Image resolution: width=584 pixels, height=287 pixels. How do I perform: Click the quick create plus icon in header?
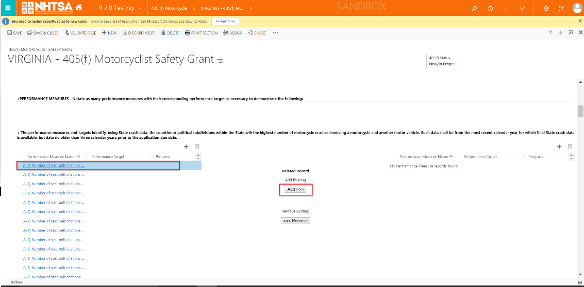tap(506, 9)
